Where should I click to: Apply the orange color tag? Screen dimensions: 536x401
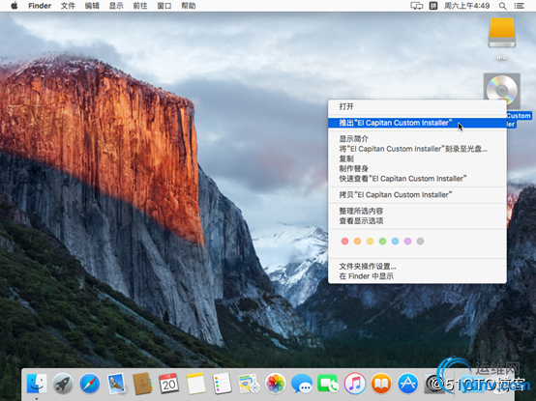(x=358, y=242)
